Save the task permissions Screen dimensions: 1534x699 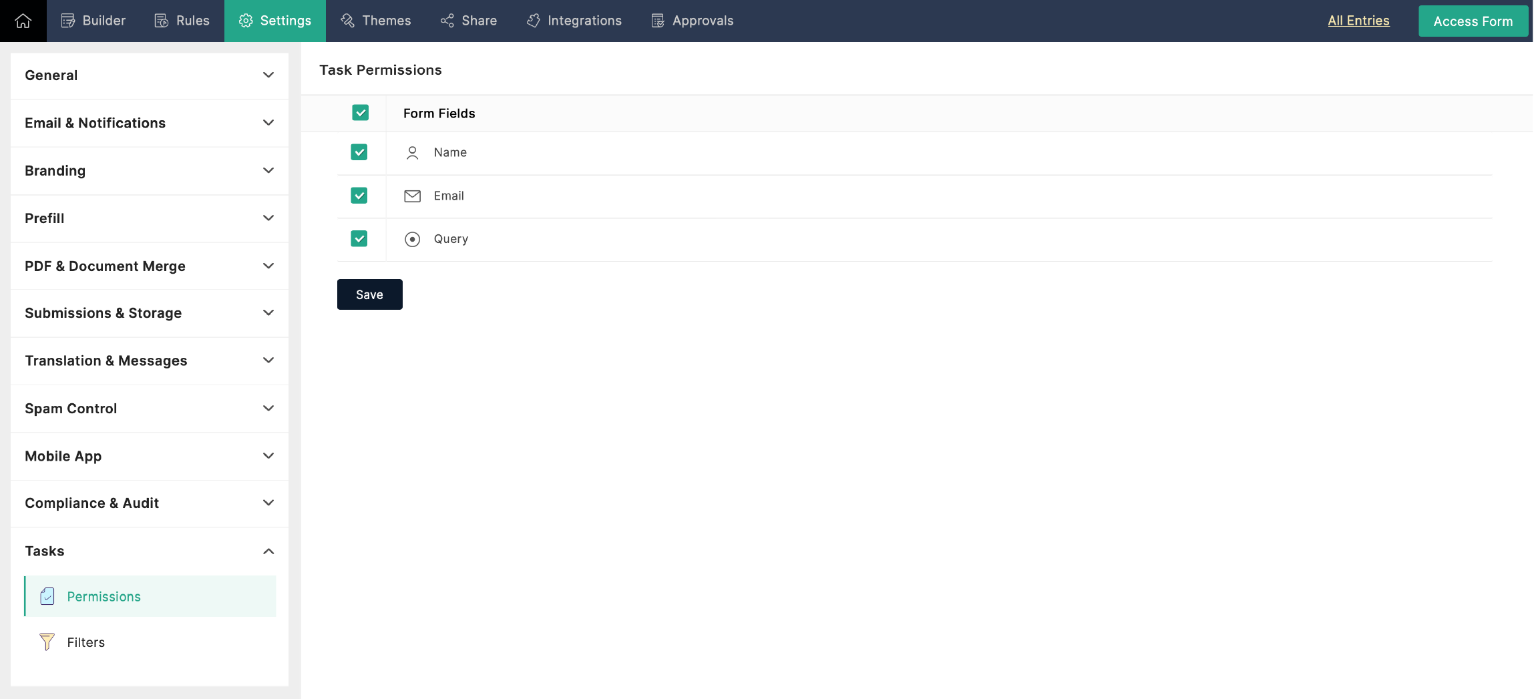click(x=370, y=294)
